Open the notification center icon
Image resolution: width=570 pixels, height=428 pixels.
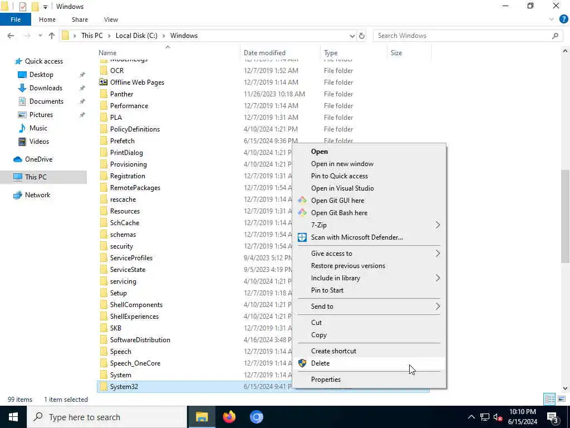point(553,417)
